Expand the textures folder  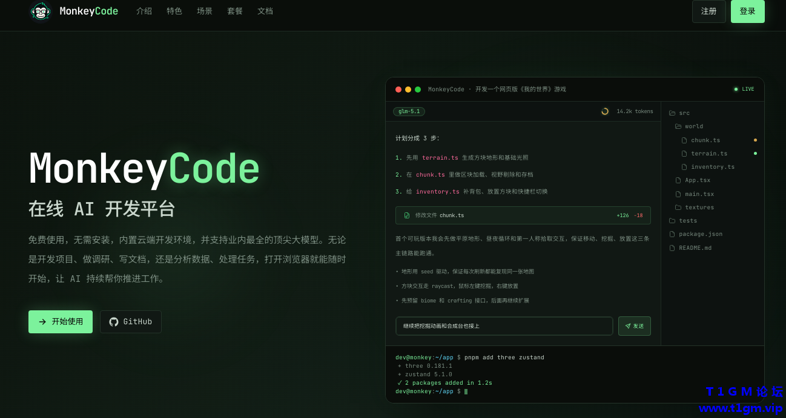click(699, 207)
